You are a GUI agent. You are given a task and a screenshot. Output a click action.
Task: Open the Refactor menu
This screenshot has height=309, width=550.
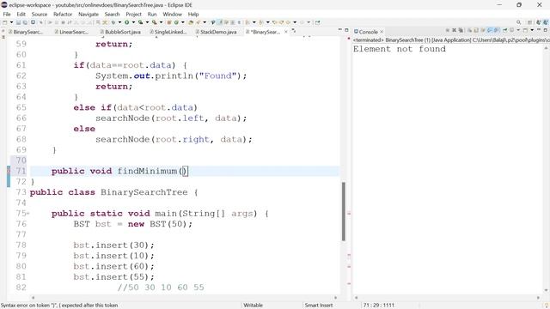(x=63, y=14)
